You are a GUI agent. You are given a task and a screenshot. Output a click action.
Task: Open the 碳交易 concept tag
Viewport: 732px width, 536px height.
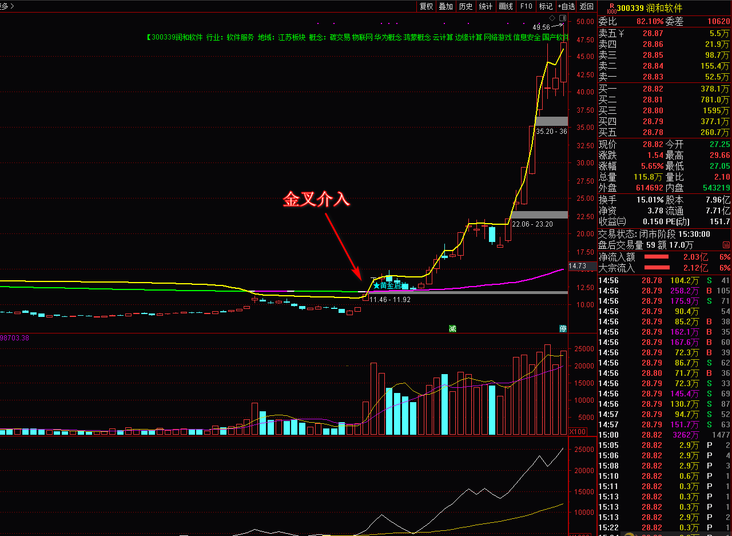340,37
